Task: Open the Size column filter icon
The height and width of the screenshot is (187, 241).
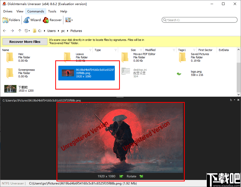Action: (x=141, y=50)
